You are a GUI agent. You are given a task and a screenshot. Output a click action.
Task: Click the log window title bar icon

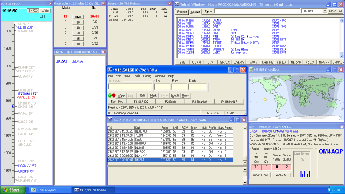click(x=110, y=120)
